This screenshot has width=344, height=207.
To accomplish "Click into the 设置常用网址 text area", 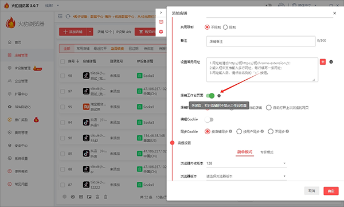I will point(262,70).
